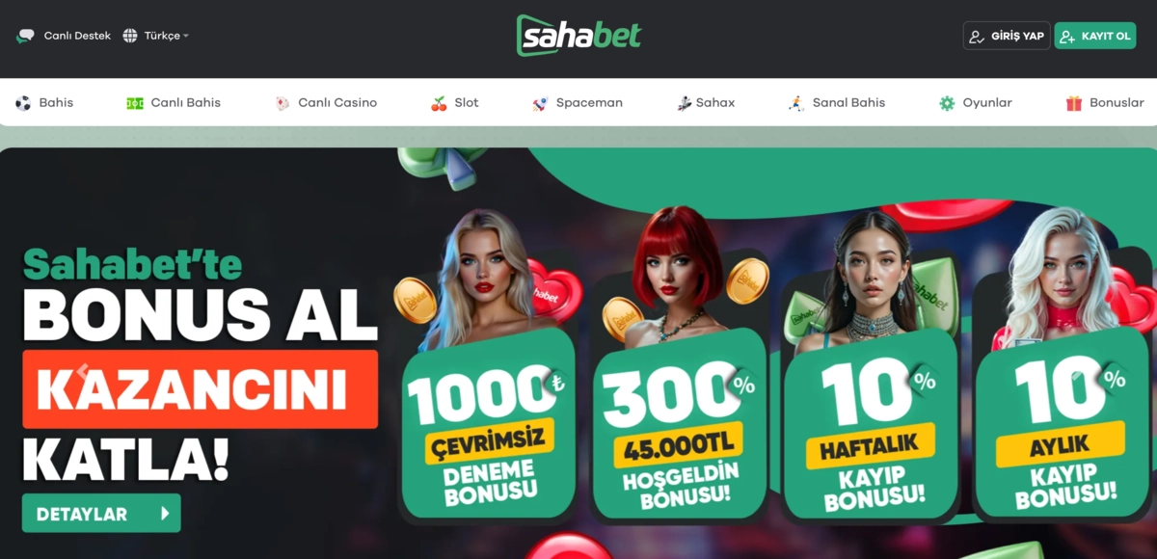1157x559 pixels.
Task: Select the Sanal Bahis menu item
Action: click(x=837, y=103)
